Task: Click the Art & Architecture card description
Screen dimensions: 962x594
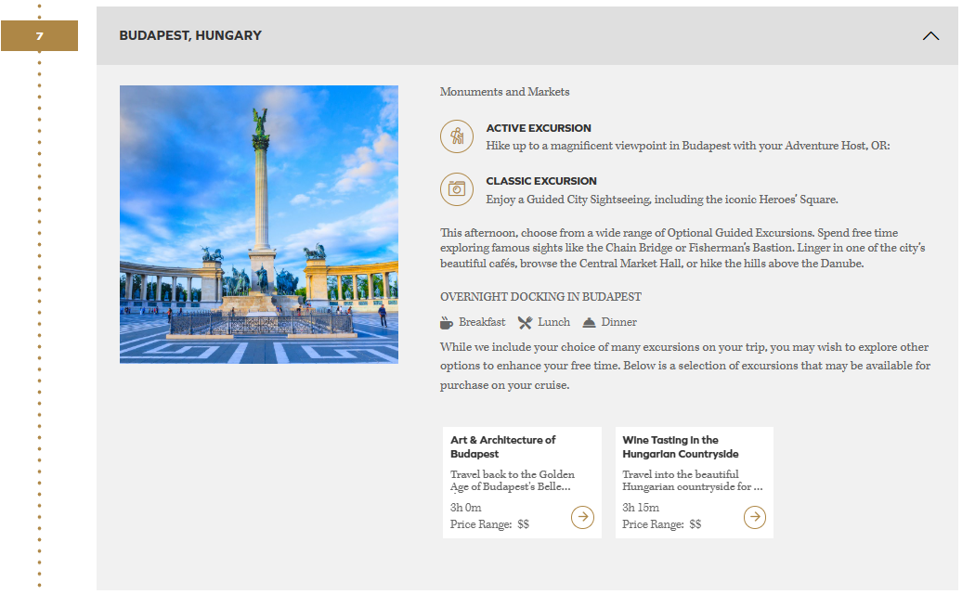Action: 512,481
